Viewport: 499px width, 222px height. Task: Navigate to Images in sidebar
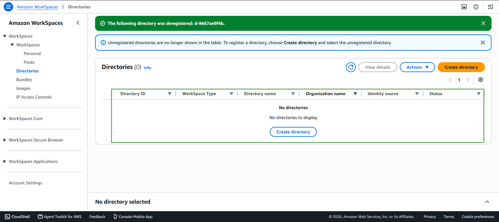(x=23, y=88)
